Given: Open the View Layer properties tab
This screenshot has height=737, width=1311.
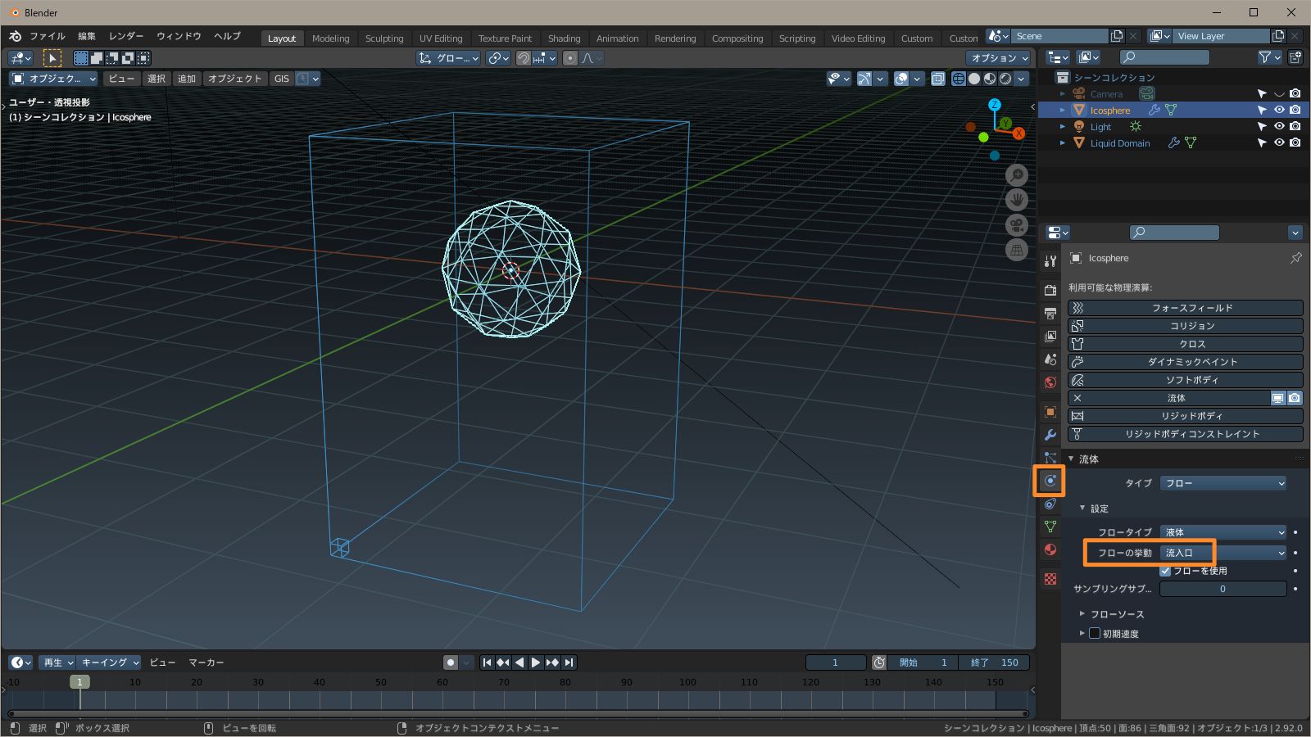Looking at the screenshot, I should [x=1050, y=337].
